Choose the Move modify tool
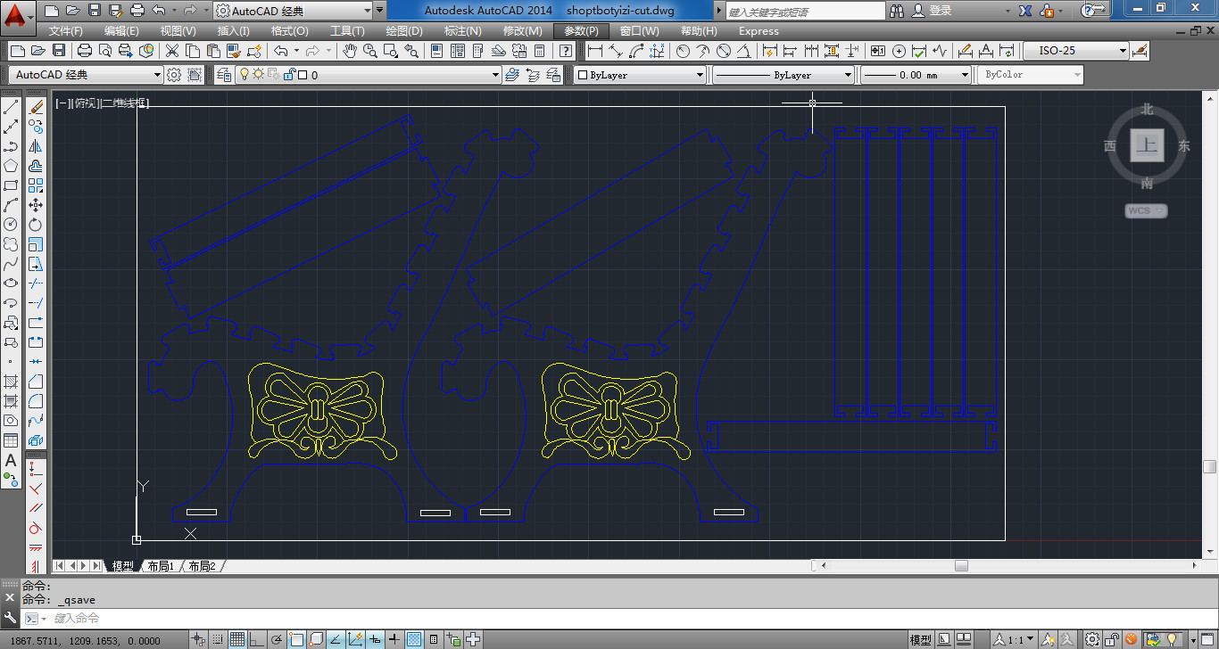This screenshot has width=1219, height=649. click(x=36, y=205)
